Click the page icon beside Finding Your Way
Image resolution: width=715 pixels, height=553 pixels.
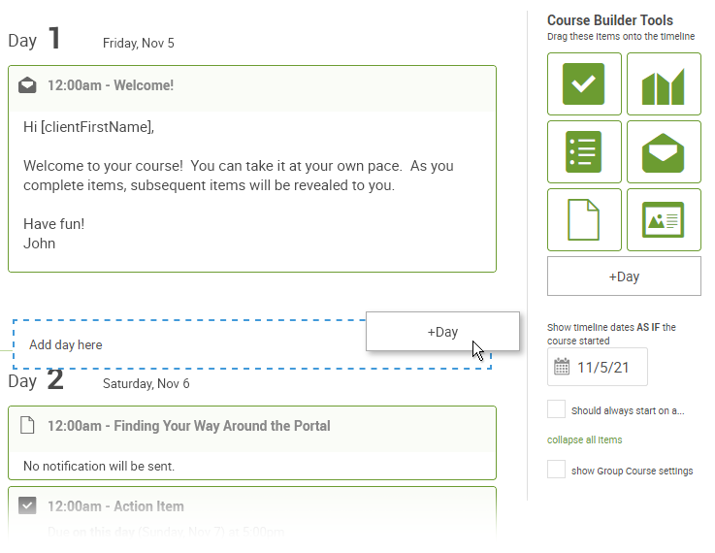[27, 425]
